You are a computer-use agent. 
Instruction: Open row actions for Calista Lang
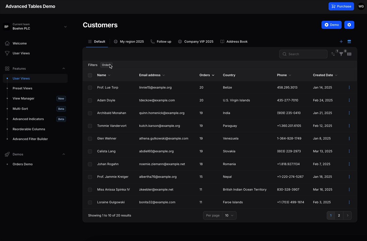(x=349, y=151)
